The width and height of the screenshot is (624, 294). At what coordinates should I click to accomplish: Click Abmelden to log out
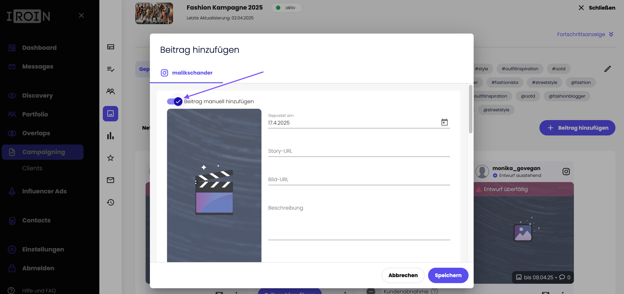click(x=38, y=268)
